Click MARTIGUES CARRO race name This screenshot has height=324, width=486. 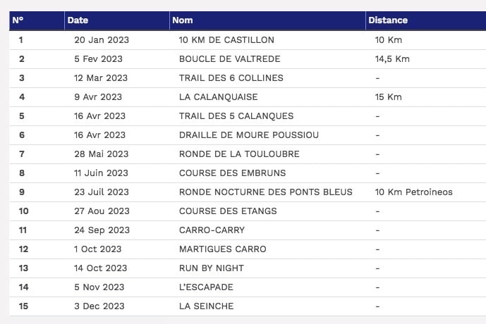222,249
